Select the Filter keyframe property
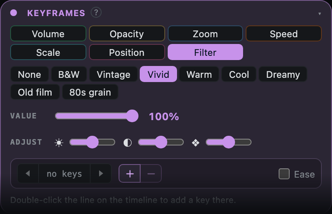Viewport: 332px width, 214px height. pyautogui.click(x=205, y=52)
